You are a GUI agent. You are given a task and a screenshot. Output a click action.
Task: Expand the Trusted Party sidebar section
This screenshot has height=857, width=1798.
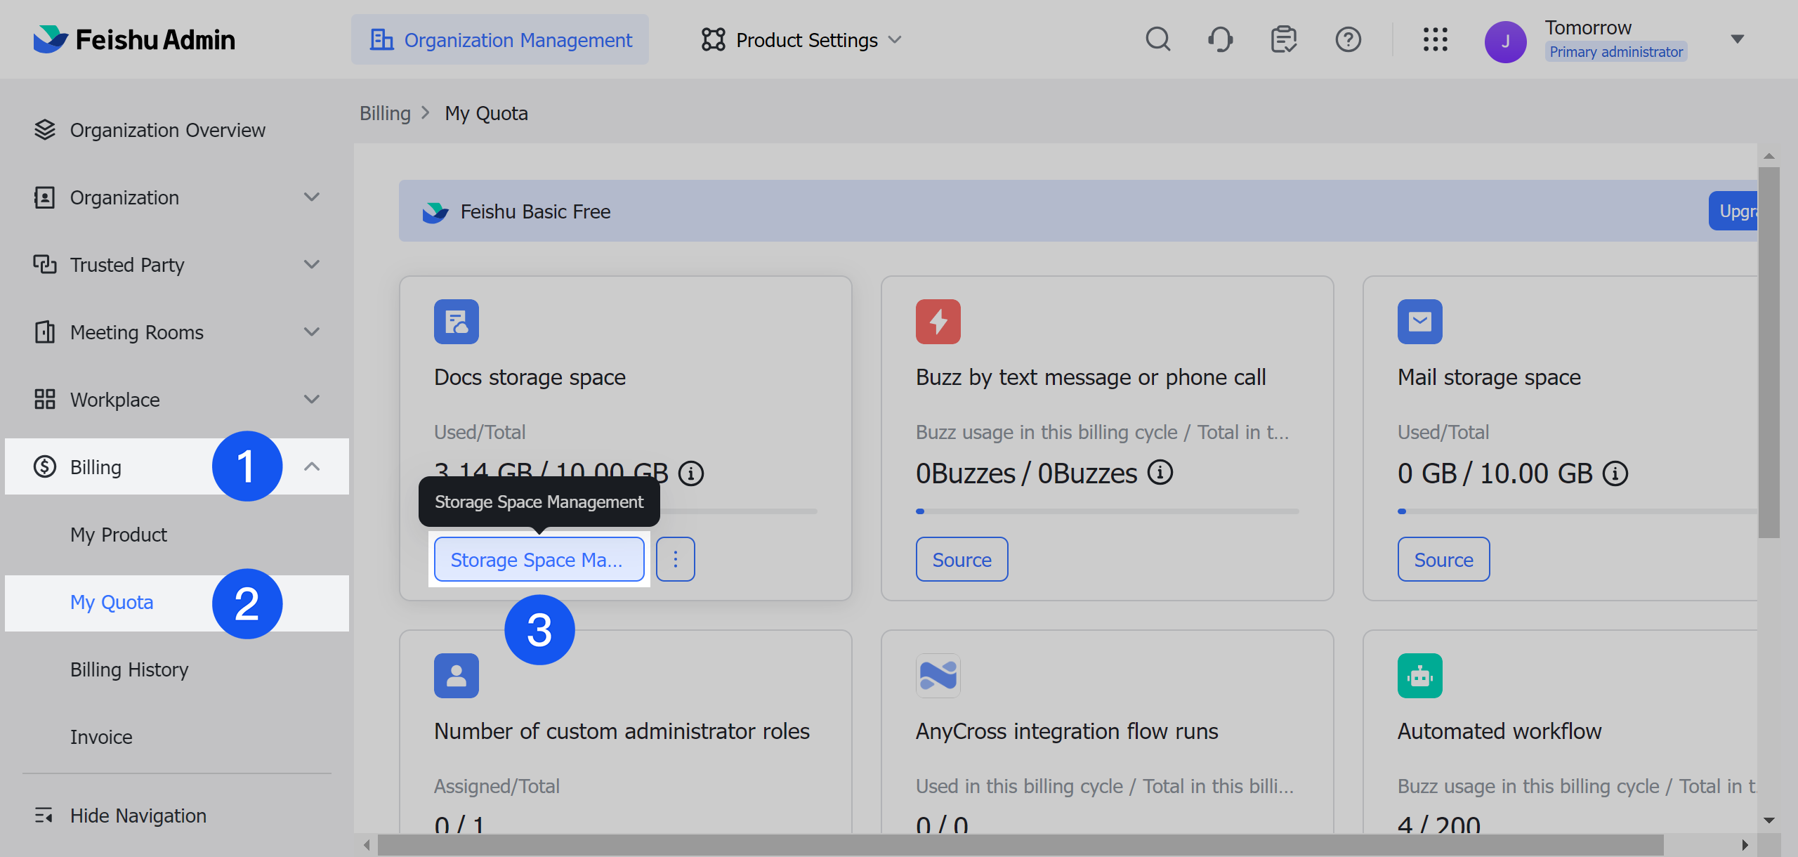click(x=312, y=265)
